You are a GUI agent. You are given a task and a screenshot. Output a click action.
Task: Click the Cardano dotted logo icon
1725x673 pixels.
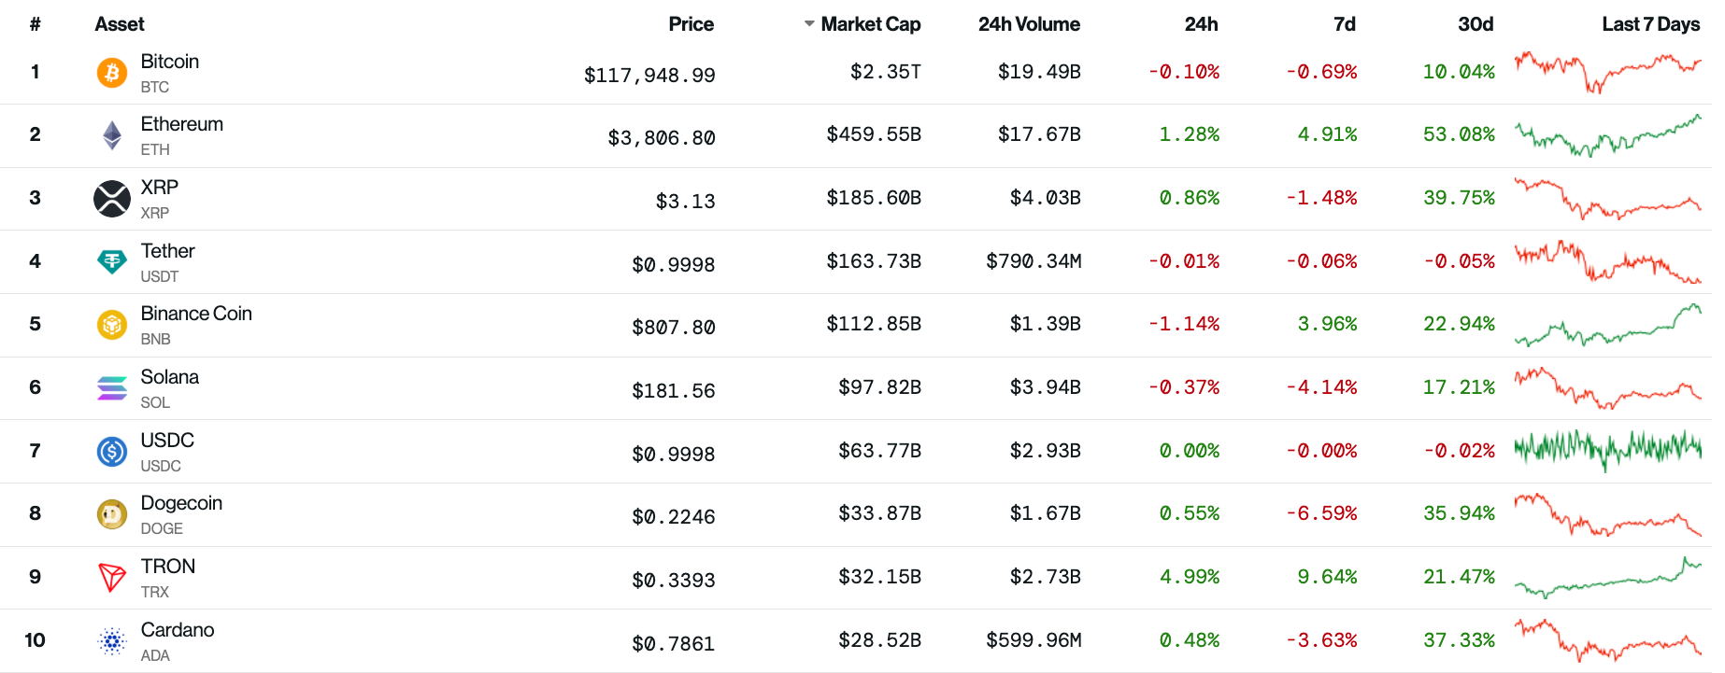pyautogui.click(x=112, y=641)
